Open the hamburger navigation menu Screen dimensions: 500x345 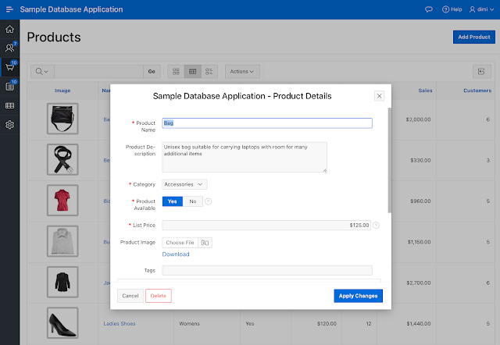pos(9,9)
